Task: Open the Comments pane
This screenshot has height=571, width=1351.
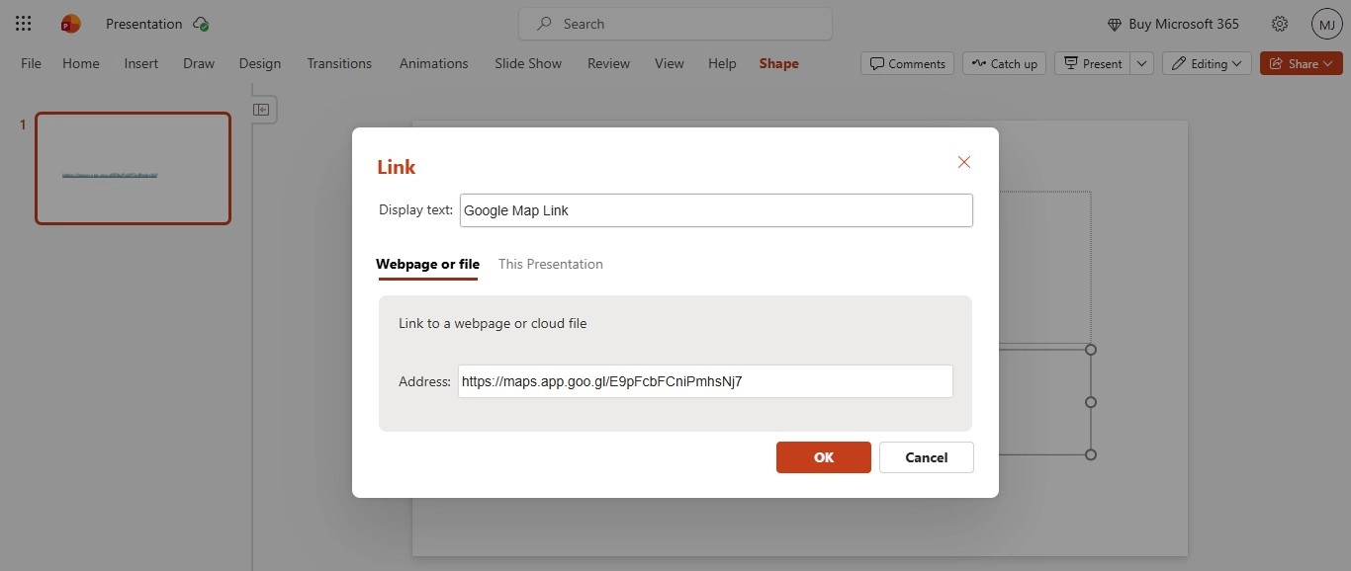Action: click(x=907, y=63)
